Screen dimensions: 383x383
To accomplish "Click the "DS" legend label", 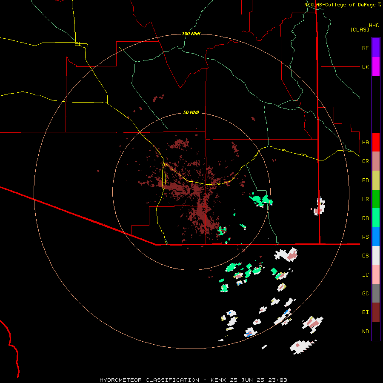I will [365, 256].
